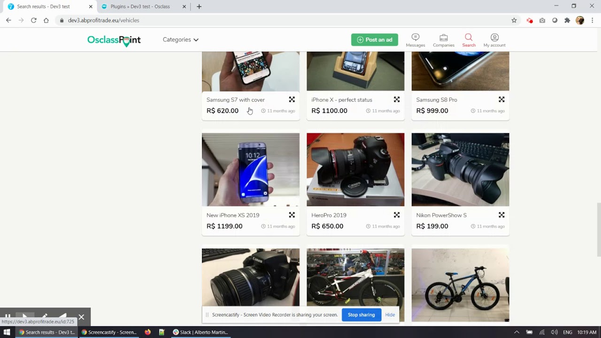The height and width of the screenshot is (338, 601).
Task: Go to the browser home page
Action: point(46,20)
